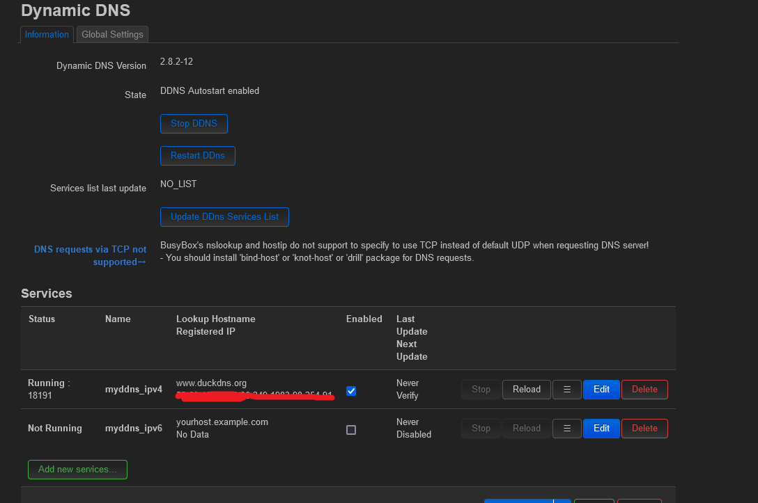Click the Services section heading
This screenshot has height=503, width=758.
pyautogui.click(x=47, y=294)
